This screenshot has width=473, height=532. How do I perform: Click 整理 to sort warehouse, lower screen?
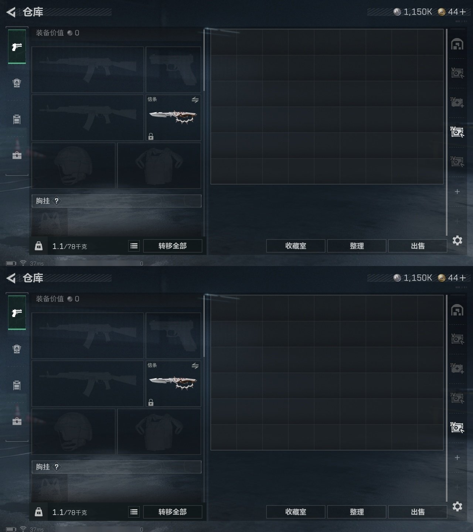point(357,512)
